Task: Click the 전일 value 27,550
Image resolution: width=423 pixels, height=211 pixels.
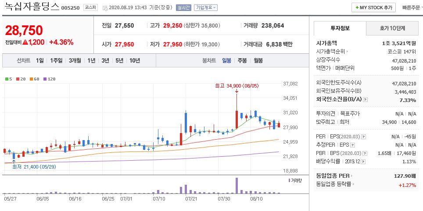Action: 124,25
